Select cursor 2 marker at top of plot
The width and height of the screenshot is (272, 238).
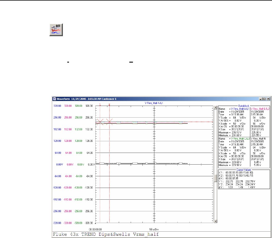point(109,104)
